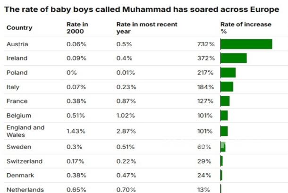Screen dimensions: 288x193
Task: Click the England and Wales row label
Action: (25, 131)
